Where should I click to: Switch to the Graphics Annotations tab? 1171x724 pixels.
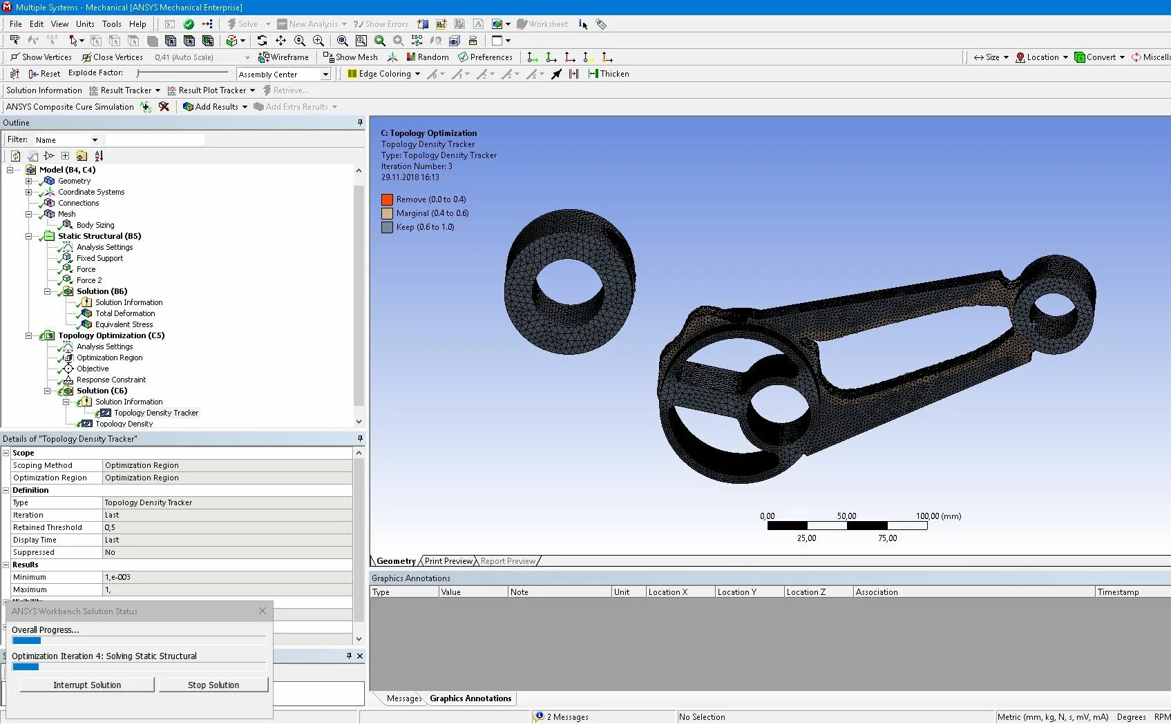click(x=470, y=698)
